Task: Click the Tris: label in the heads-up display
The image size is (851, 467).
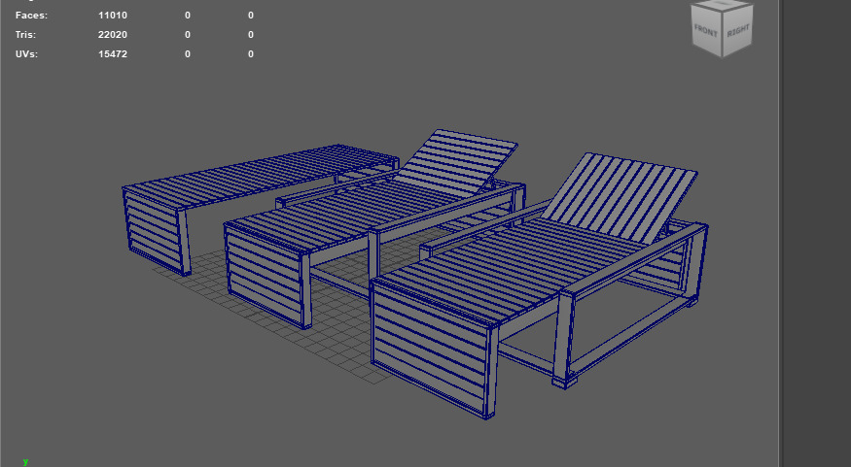Action: [25, 35]
